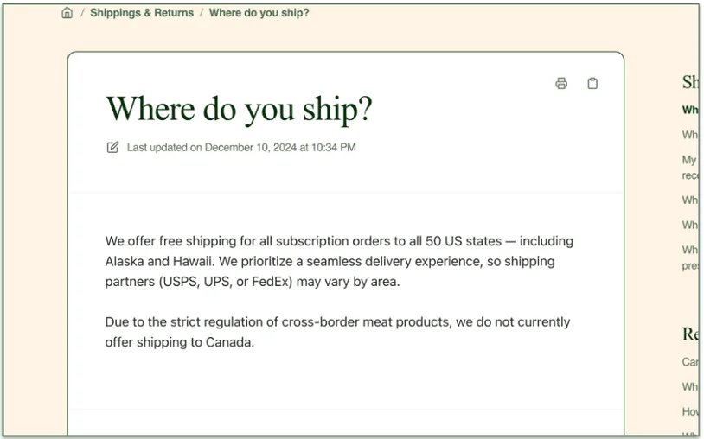Click the sidebar section heading 'Sh'
The height and width of the screenshot is (439, 704).
click(690, 82)
